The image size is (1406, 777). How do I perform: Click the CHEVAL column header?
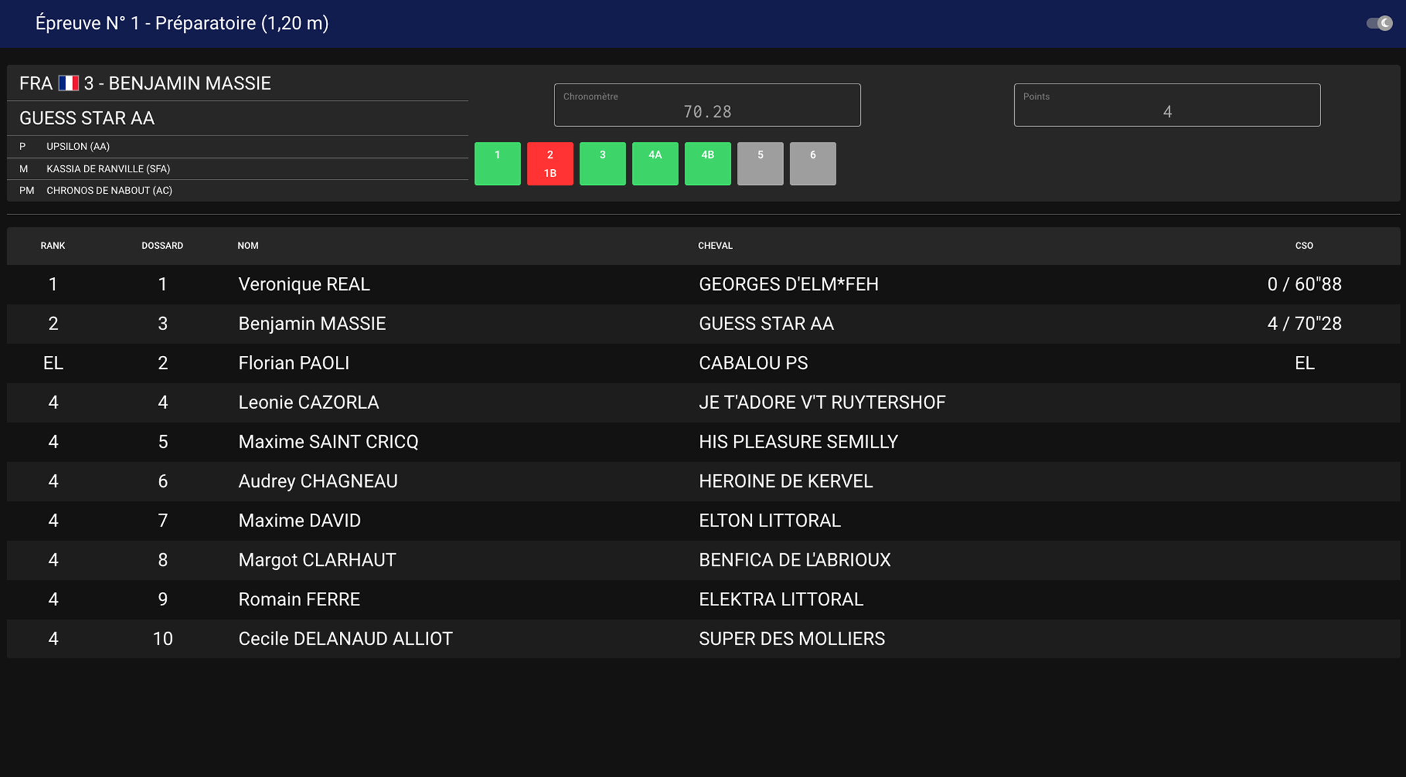pyautogui.click(x=715, y=245)
